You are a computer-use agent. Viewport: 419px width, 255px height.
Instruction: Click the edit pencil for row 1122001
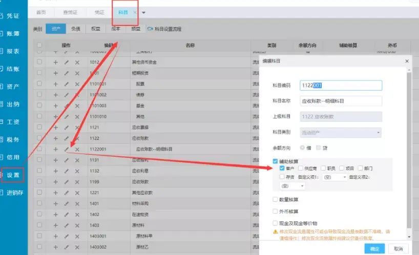tap(66, 150)
